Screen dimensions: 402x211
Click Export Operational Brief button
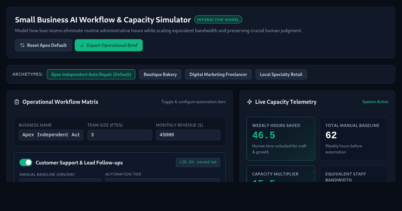109,45
